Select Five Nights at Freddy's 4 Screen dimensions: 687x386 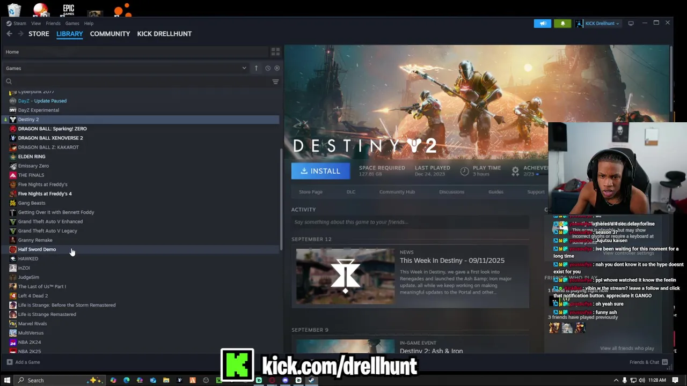point(45,194)
